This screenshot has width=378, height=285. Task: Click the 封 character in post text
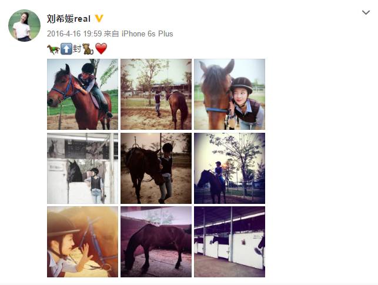[x=77, y=49]
